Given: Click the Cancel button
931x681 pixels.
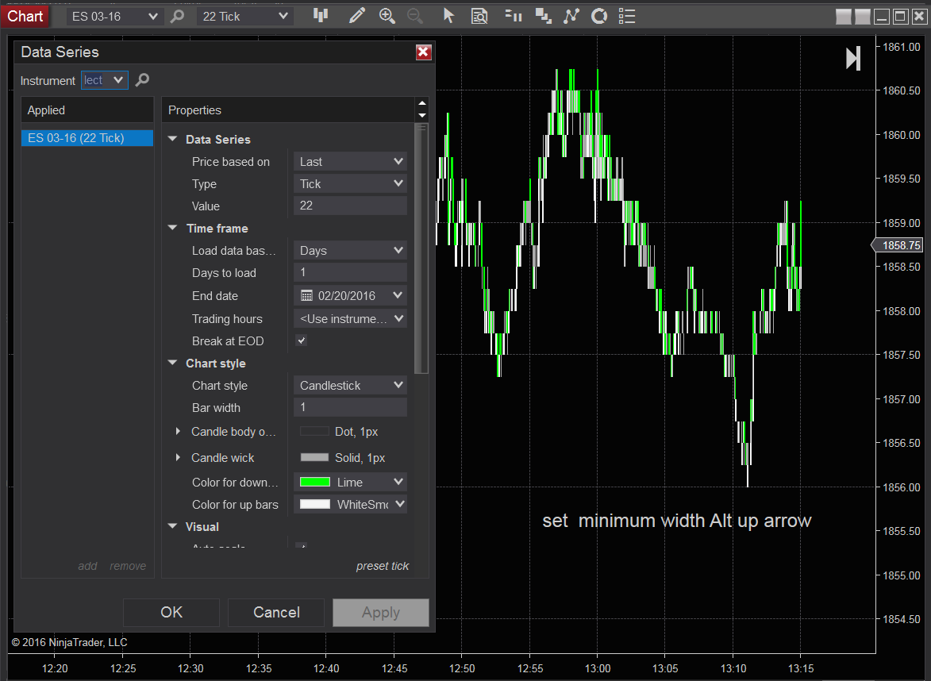Looking at the screenshot, I should pyautogui.click(x=276, y=612).
